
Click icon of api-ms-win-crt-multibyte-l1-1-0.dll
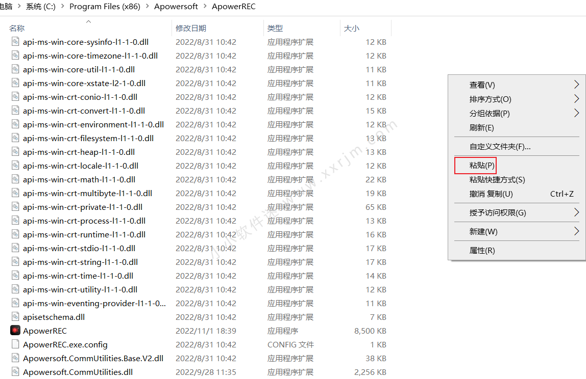click(15, 193)
